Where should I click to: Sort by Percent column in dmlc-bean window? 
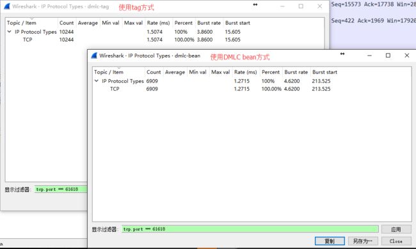tap(271, 72)
